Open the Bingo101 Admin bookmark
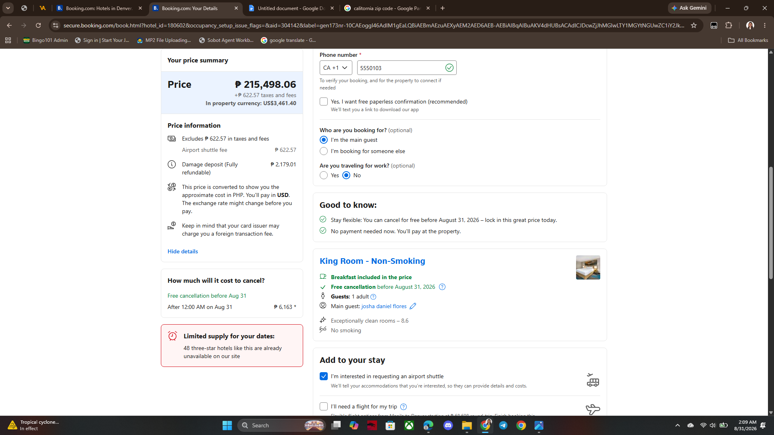774x435 pixels. [46, 40]
